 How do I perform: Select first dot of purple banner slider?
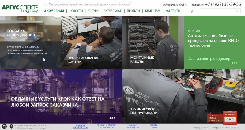click(x=110, y=118)
